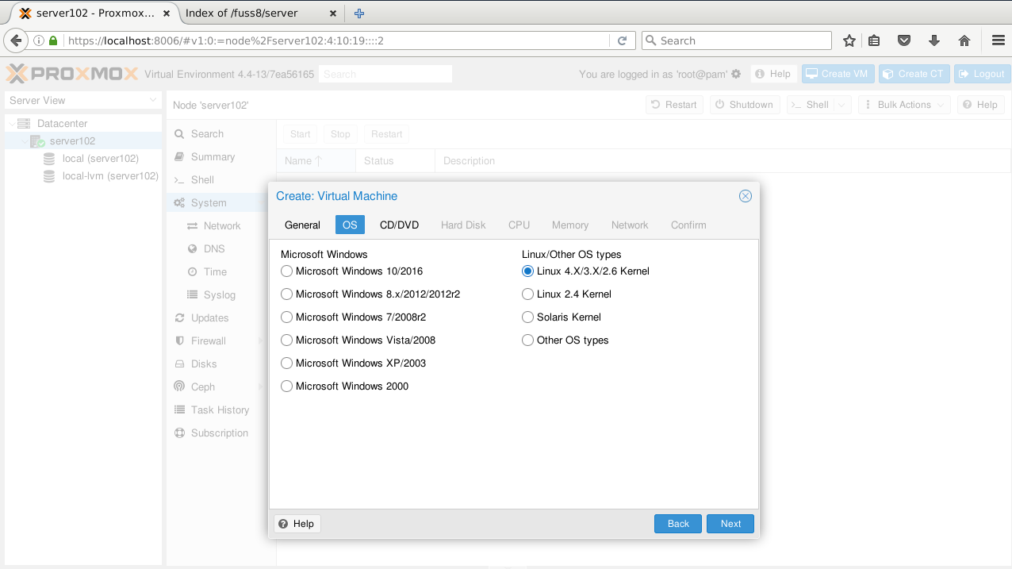Image resolution: width=1012 pixels, height=569 pixels.
Task: Click the Proxmox header search field
Action: pos(385,74)
